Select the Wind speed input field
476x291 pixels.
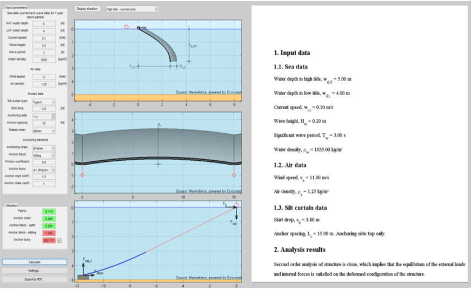(x=44, y=77)
